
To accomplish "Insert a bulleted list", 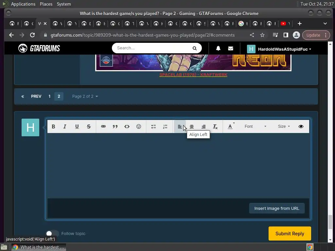I will [153, 126].
